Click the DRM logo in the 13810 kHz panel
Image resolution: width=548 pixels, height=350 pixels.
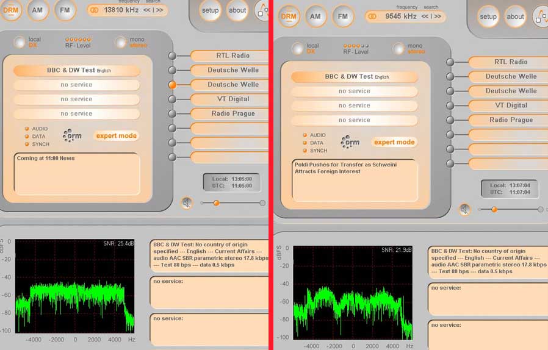[x=73, y=135]
